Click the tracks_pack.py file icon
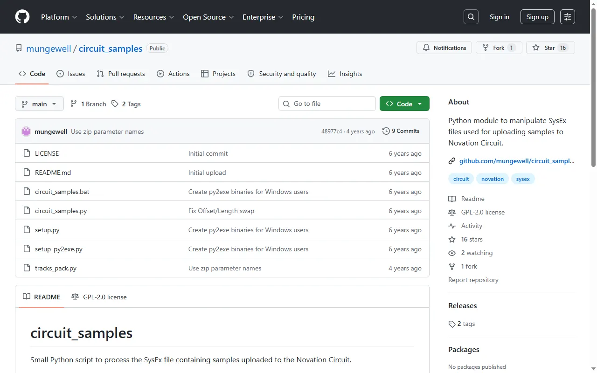The width and height of the screenshot is (597, 373). click(27, 268)
